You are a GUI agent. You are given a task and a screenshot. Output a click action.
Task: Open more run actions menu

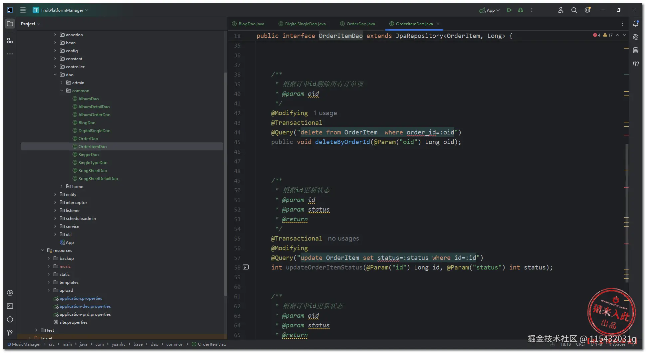(532, 10)
